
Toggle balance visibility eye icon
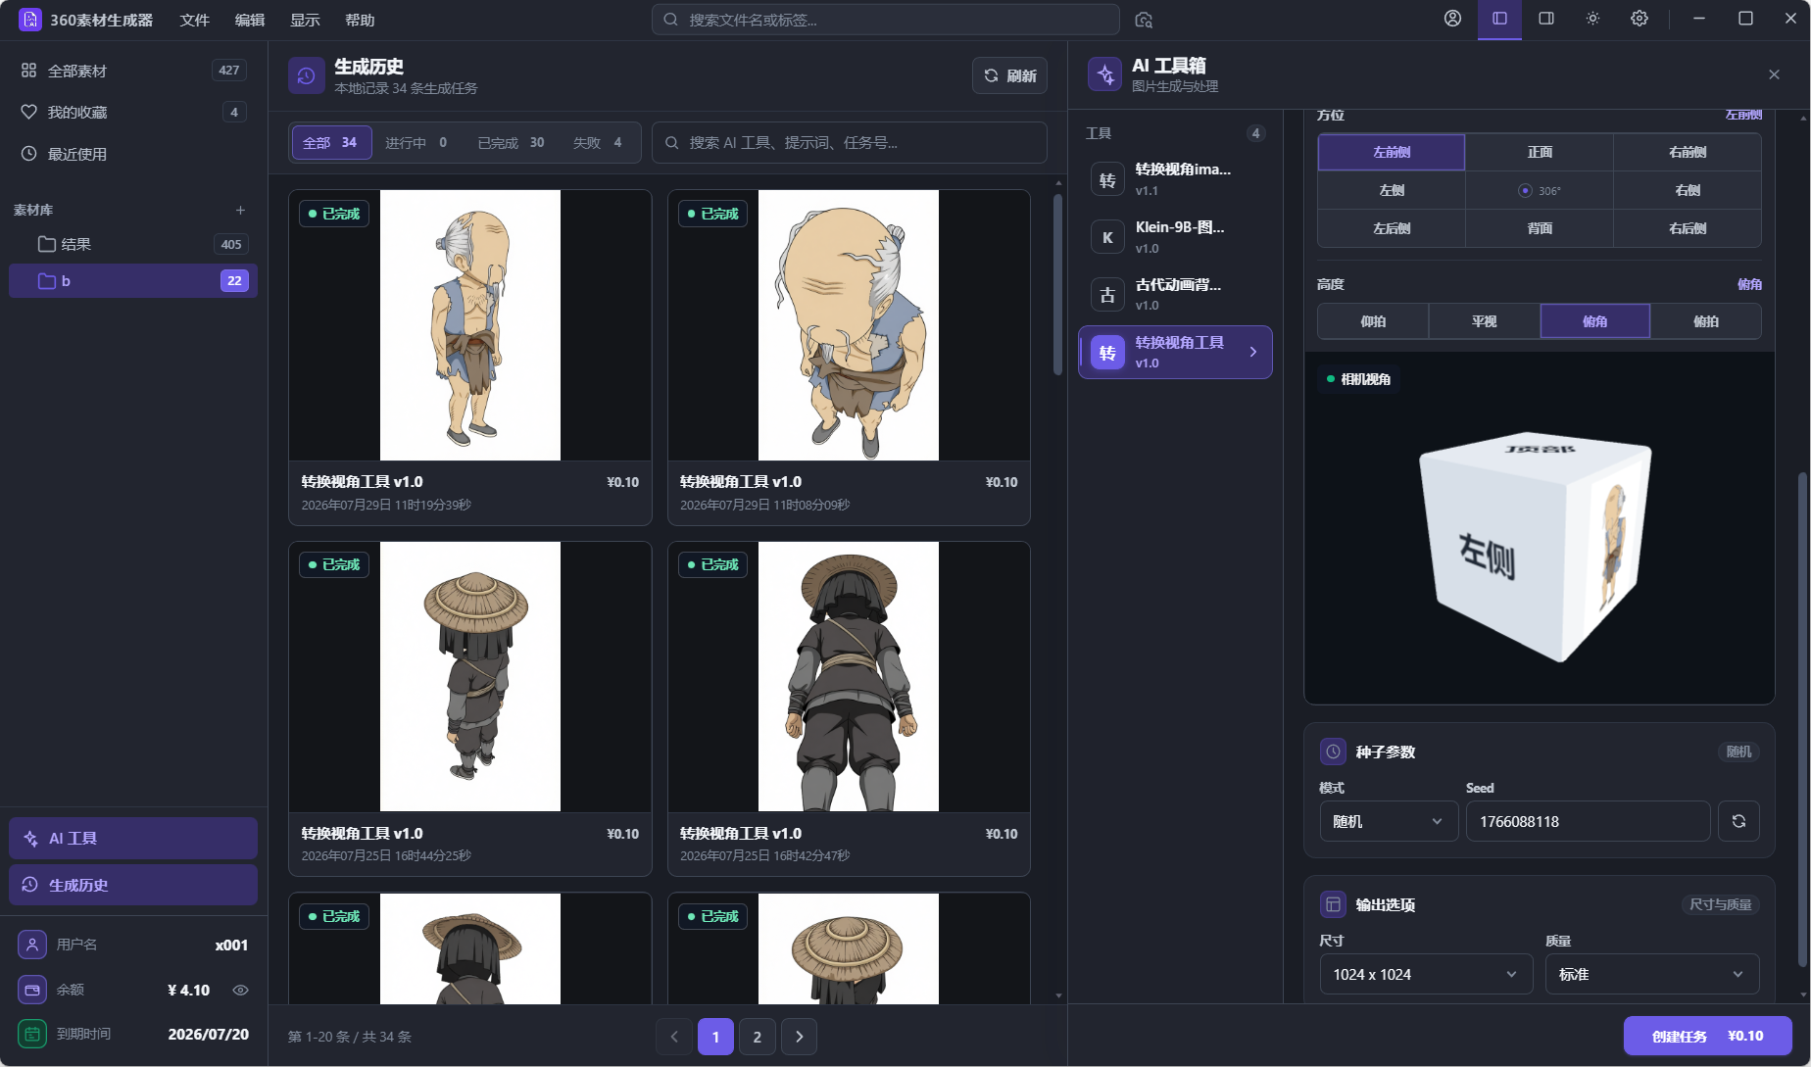pos(240,990)
